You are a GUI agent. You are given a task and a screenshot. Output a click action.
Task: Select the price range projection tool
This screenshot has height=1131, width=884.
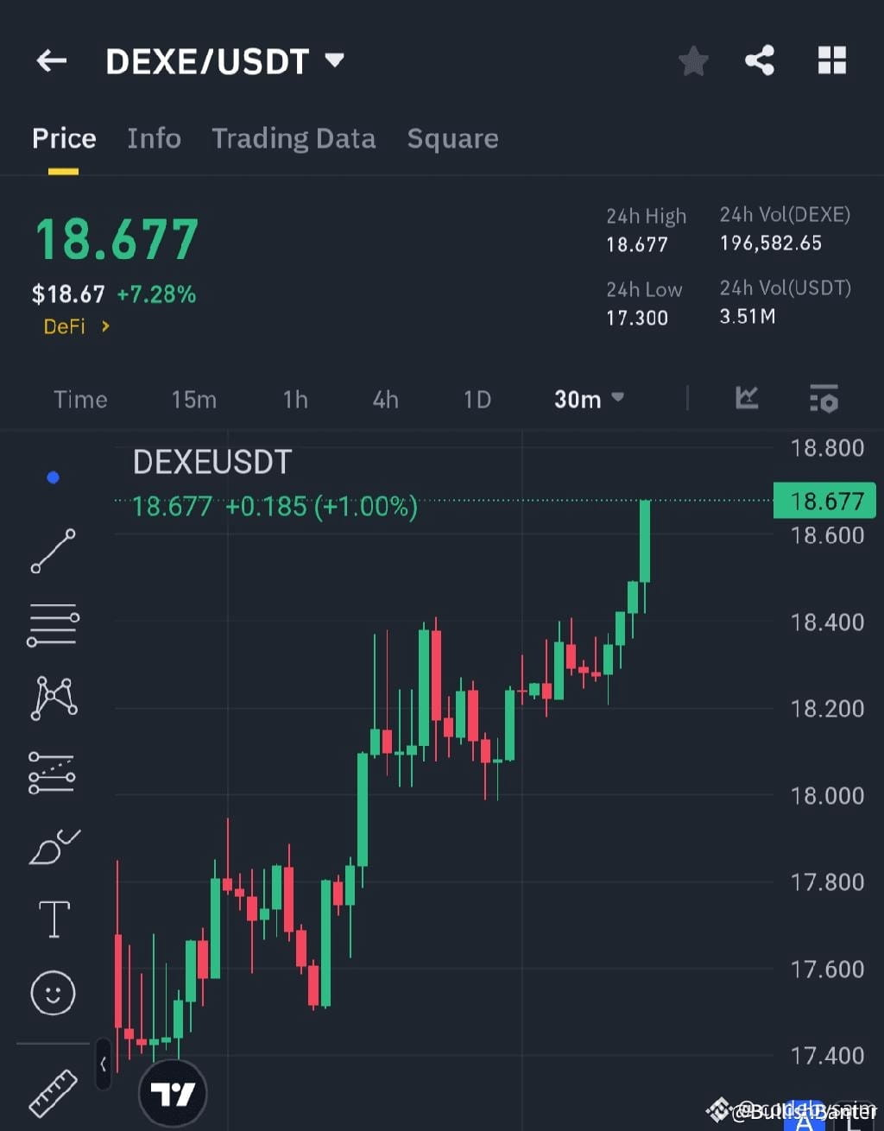pos(52,773)
